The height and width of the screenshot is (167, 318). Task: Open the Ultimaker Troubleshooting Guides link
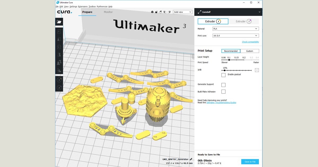click(221, 103)
